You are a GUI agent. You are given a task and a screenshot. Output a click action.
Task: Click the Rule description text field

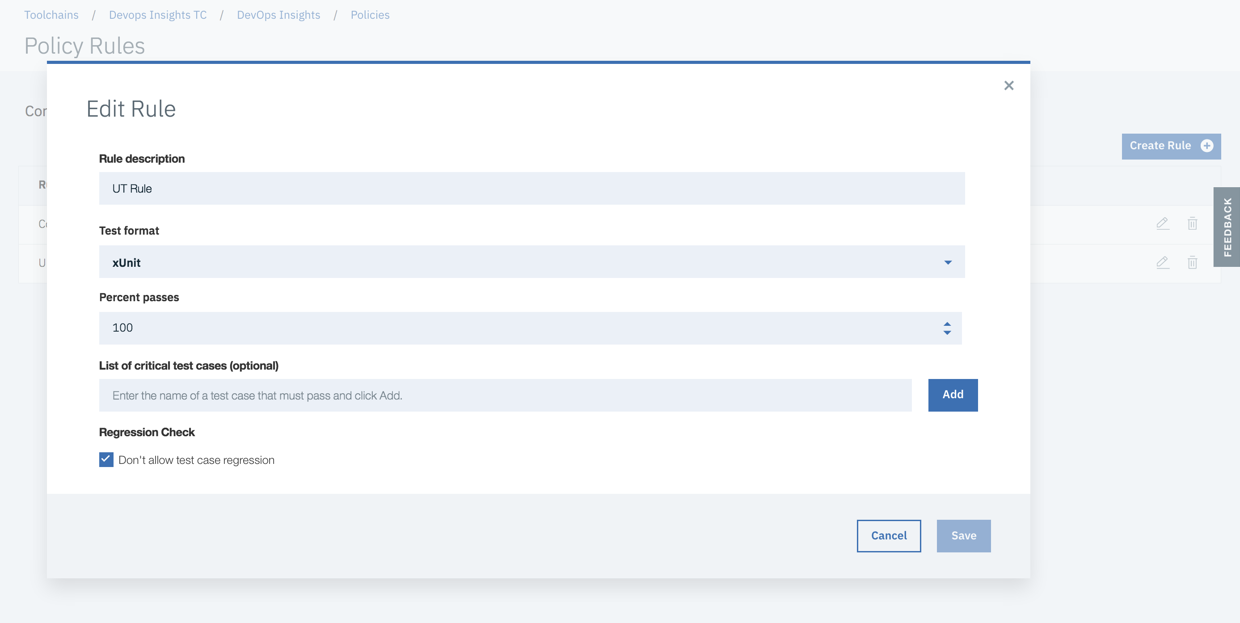point(531,189)
